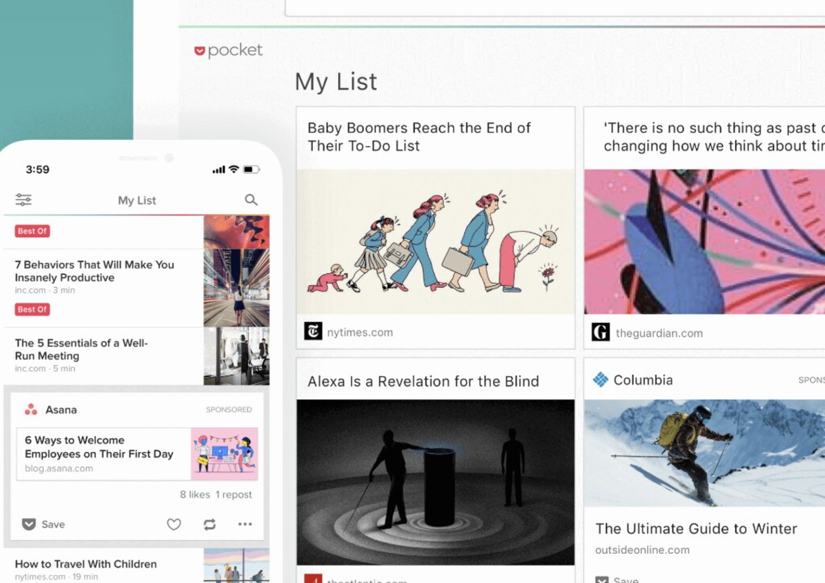The width and height of the screenshot is (825, 583).
Task: Click the Baby Boomers evolution illustration
Action: 436,241
